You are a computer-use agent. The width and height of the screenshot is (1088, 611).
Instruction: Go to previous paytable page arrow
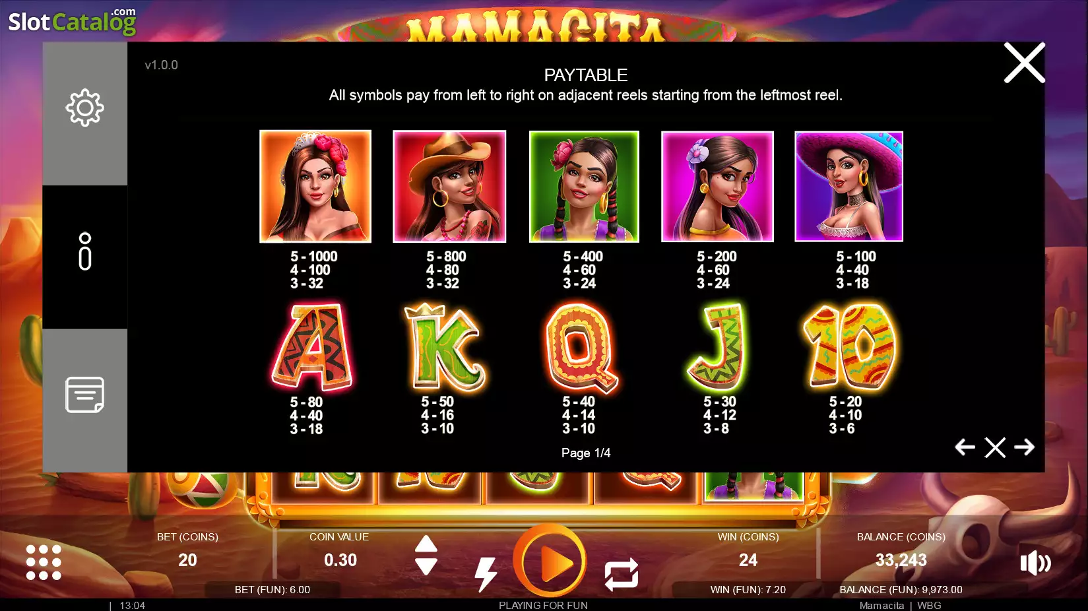click(x=965, y=447)
